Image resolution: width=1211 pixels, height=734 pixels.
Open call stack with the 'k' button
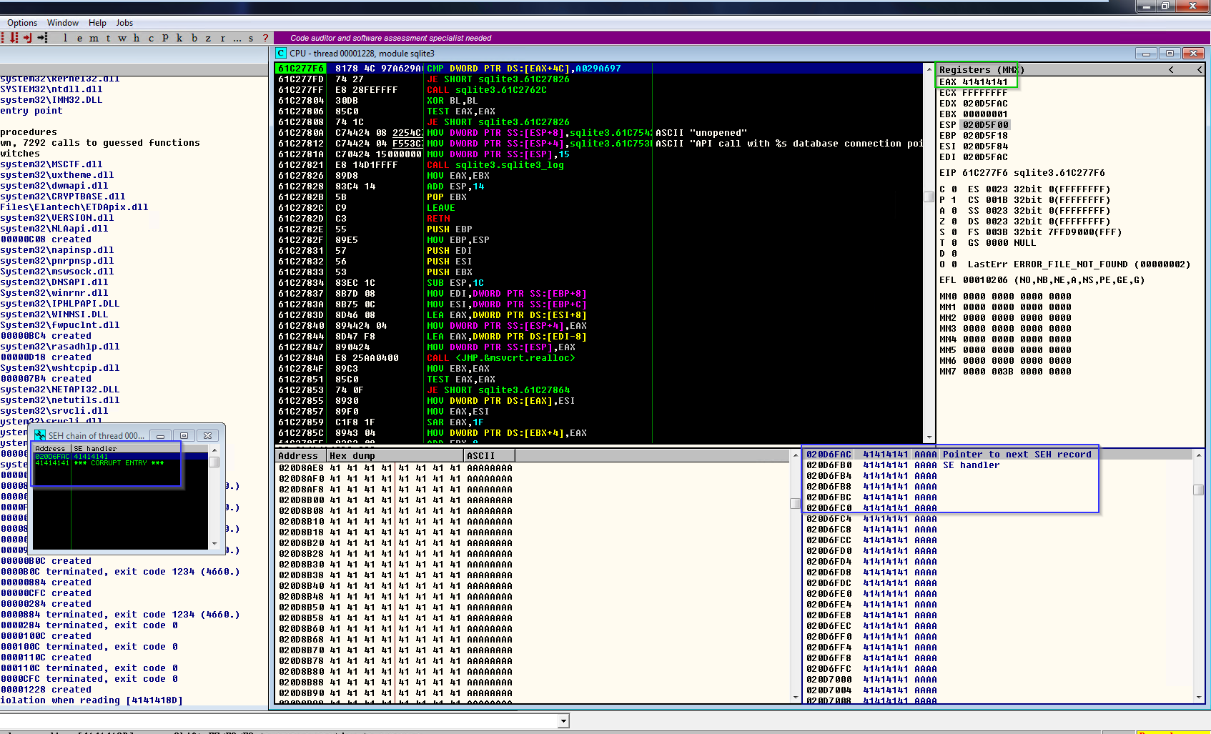point(179,38)
